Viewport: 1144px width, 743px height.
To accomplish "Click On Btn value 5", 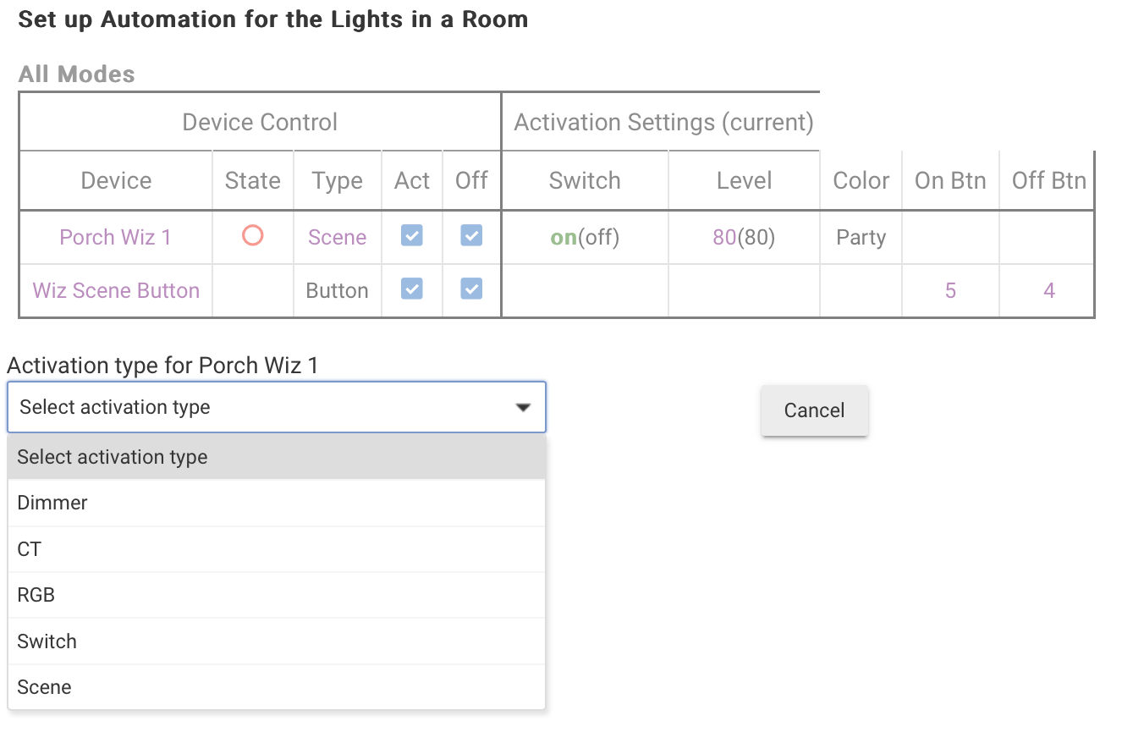I will 950,290.
